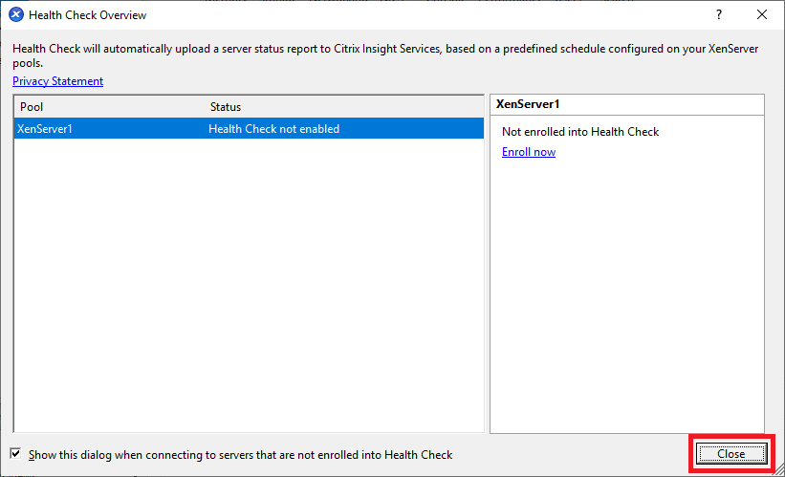The image size is (785, 477).
Task: Click the Enroll now link
Action: 528,152
